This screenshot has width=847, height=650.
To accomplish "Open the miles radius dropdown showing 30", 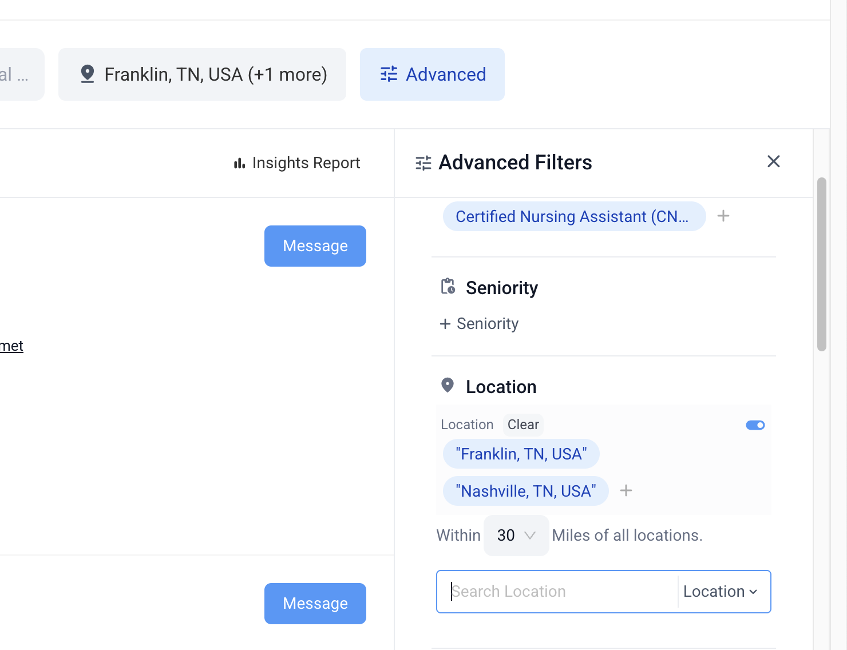I will (x=516, y=536).
